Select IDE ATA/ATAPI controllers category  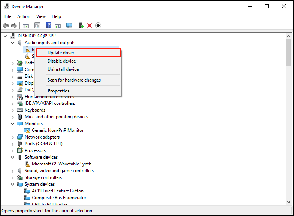(50, 103)
